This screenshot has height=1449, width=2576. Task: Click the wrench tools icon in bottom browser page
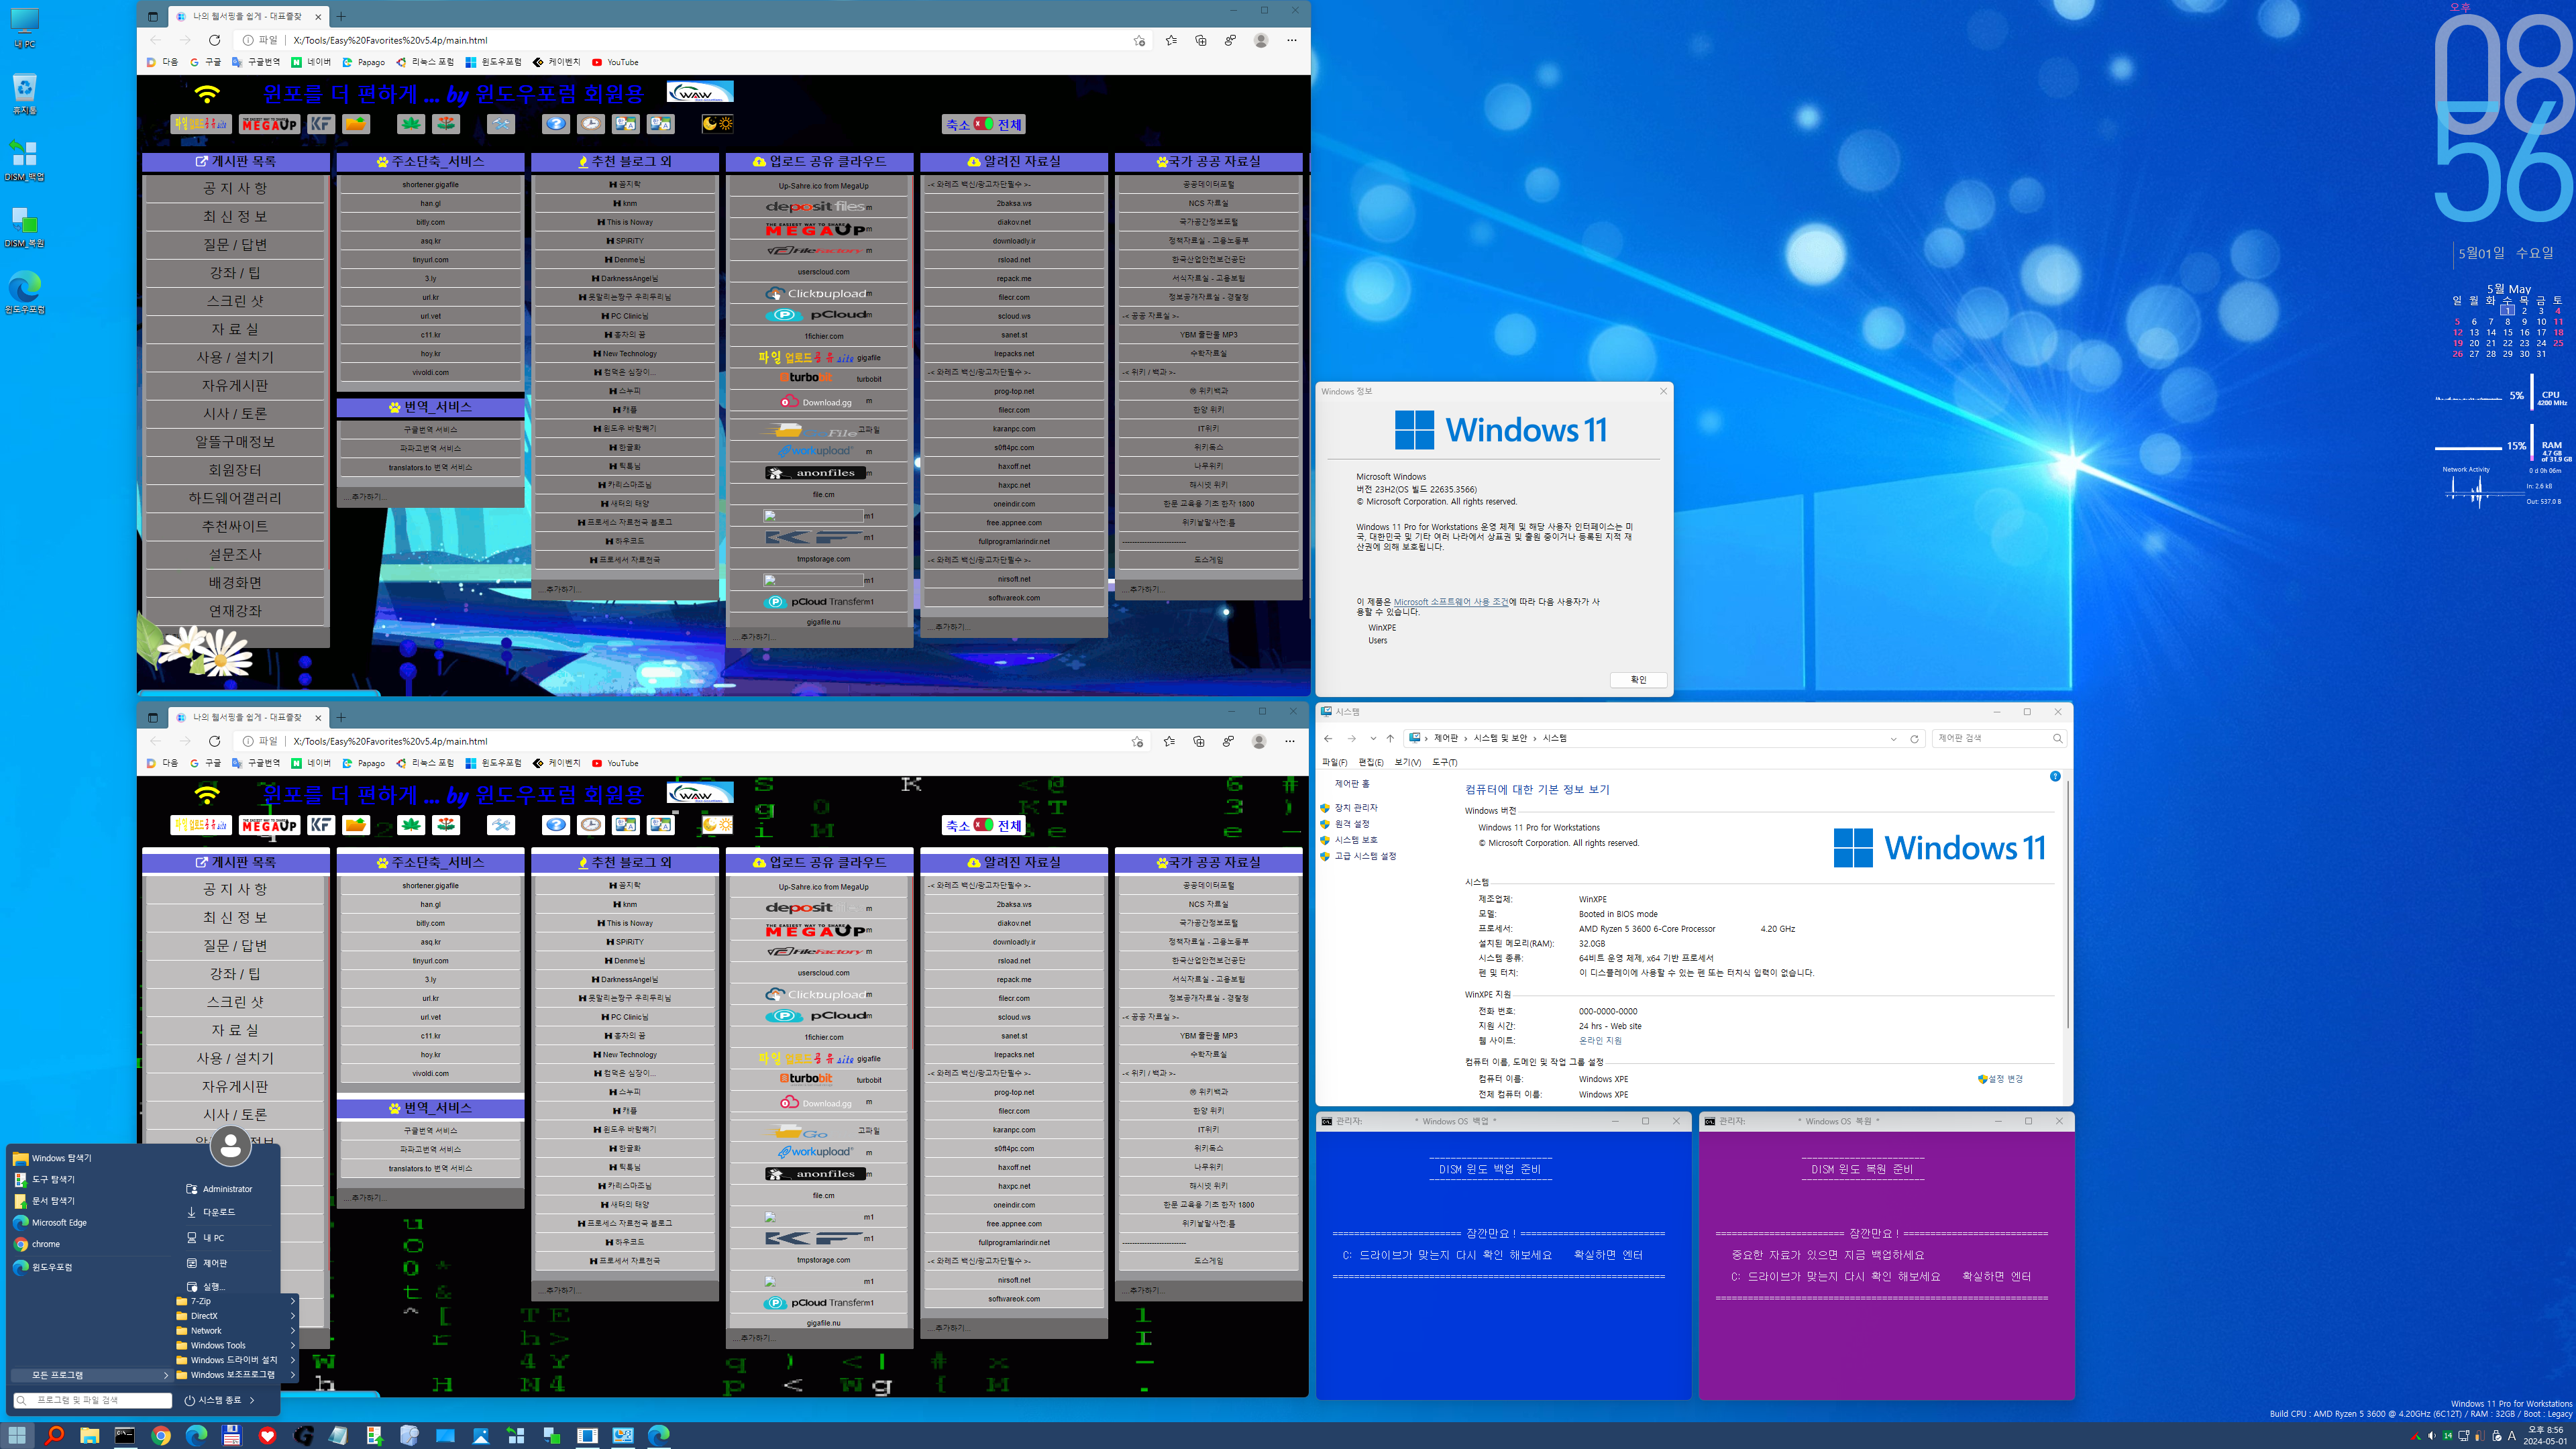[501, 825]
